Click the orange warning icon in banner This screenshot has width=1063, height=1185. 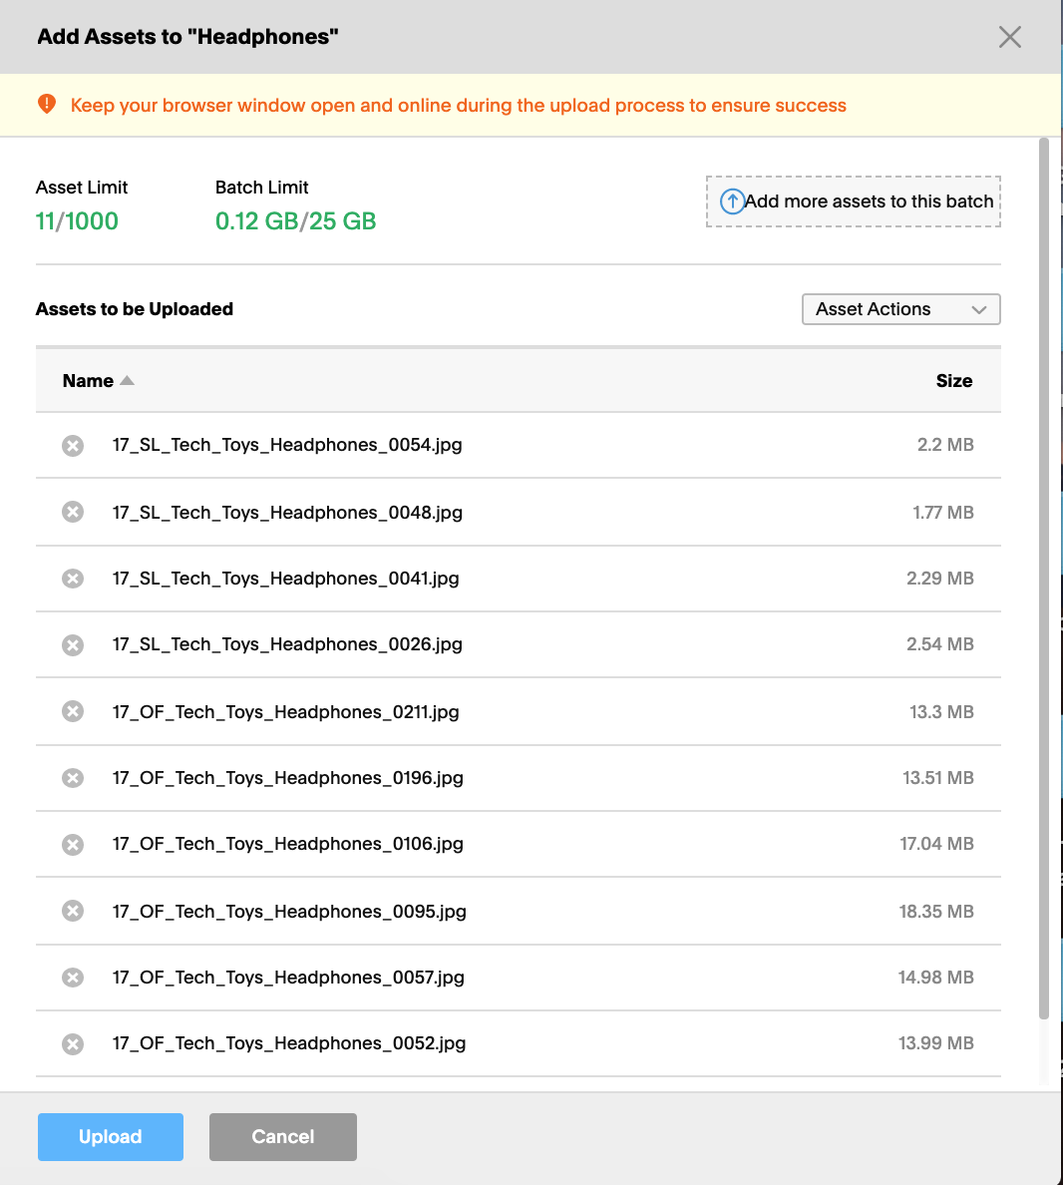(x=47, y=105)
